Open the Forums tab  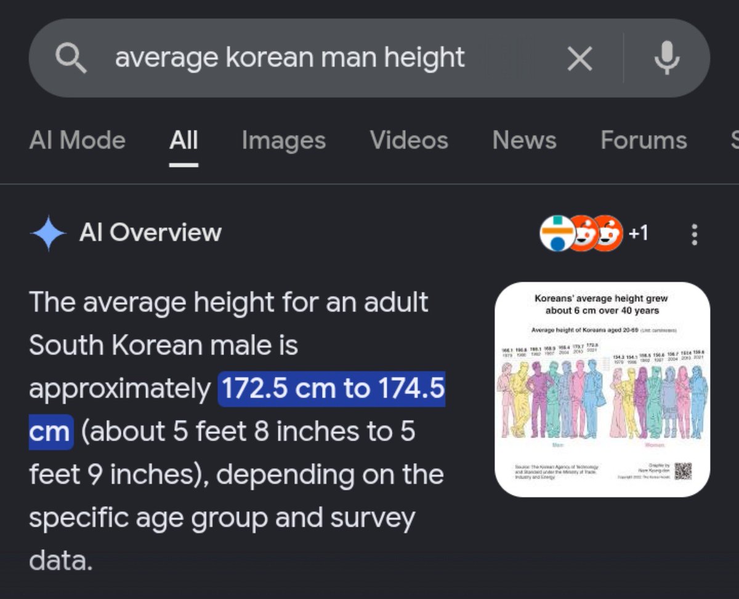pos(644,141)
